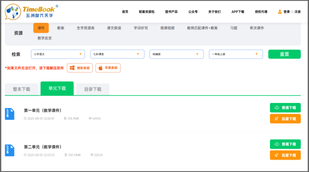Click the Apple logo in 苹果系统 button
Screen dimensions: 309x172
tap(100, 68)
